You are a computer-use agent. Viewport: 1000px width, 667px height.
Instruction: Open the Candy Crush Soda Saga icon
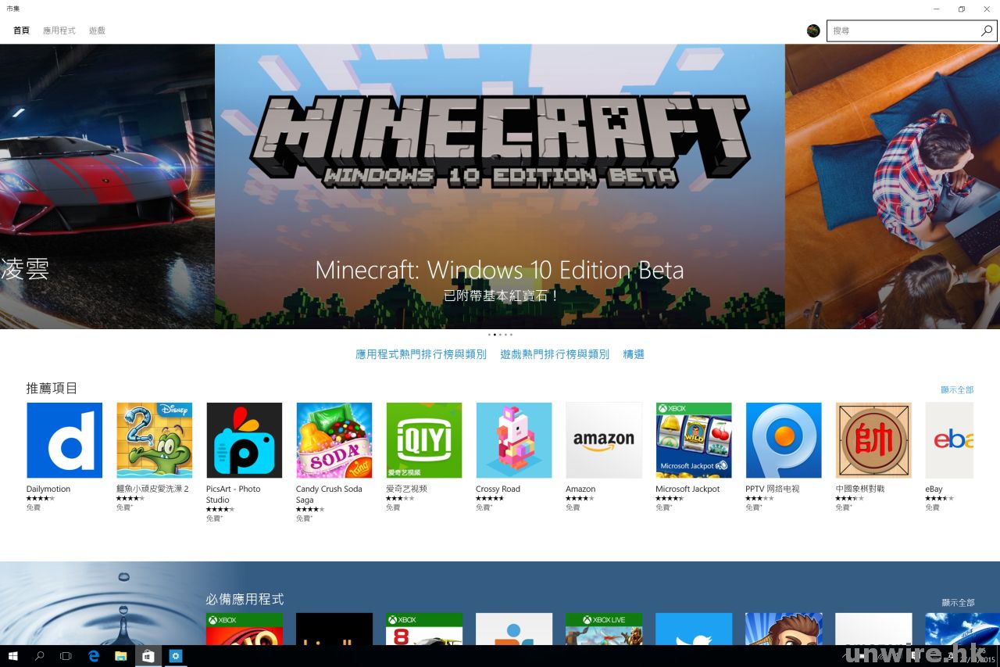pos(334,440)
